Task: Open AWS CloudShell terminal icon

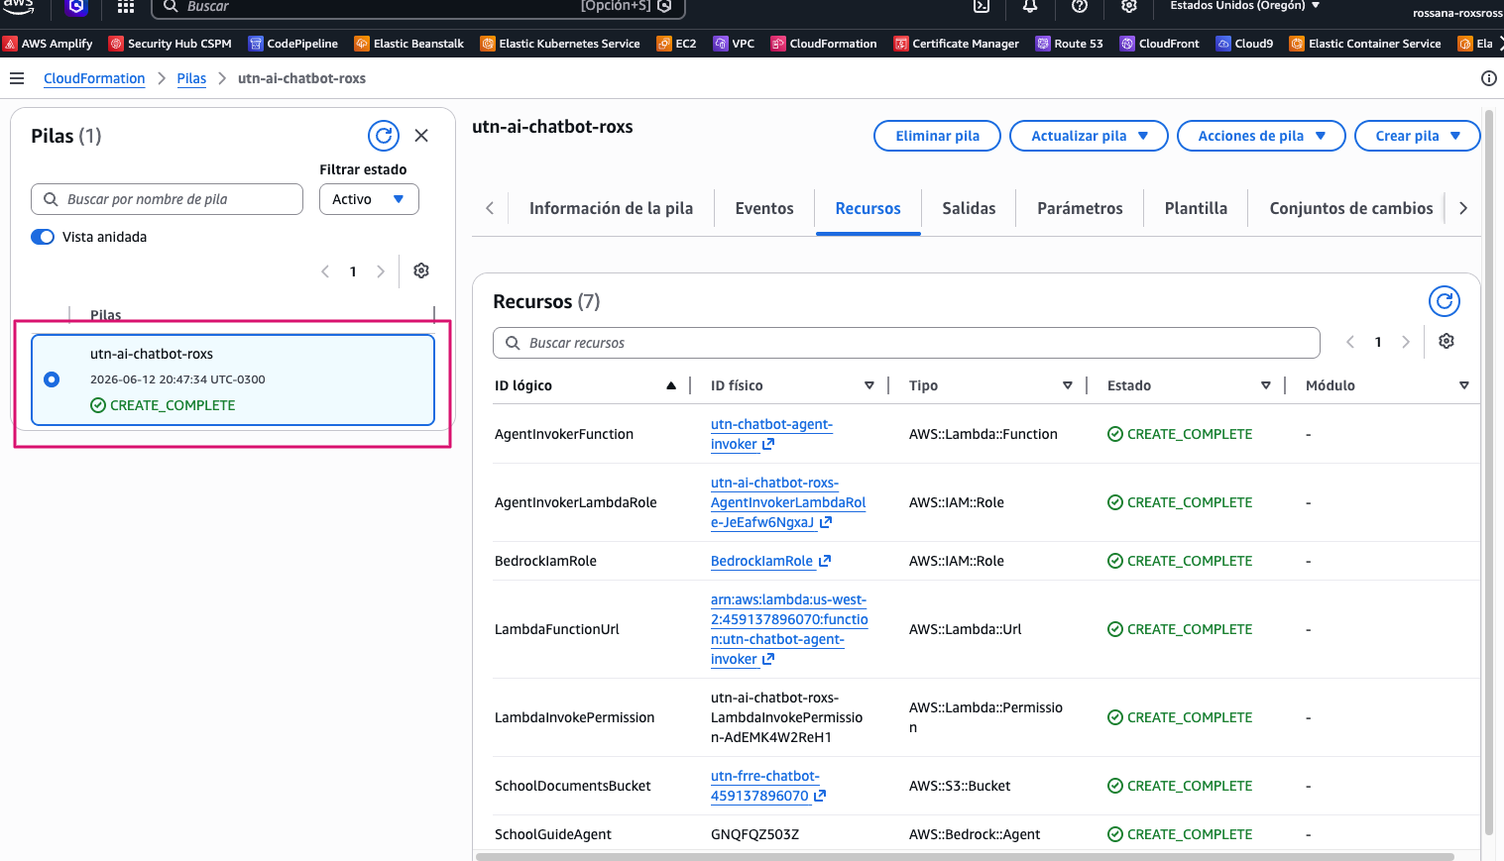Action: [982, 6]
